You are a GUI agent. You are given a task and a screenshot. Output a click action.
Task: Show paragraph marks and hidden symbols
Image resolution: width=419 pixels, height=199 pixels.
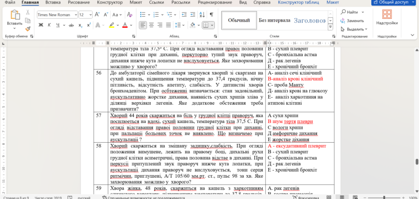point(212,14)
